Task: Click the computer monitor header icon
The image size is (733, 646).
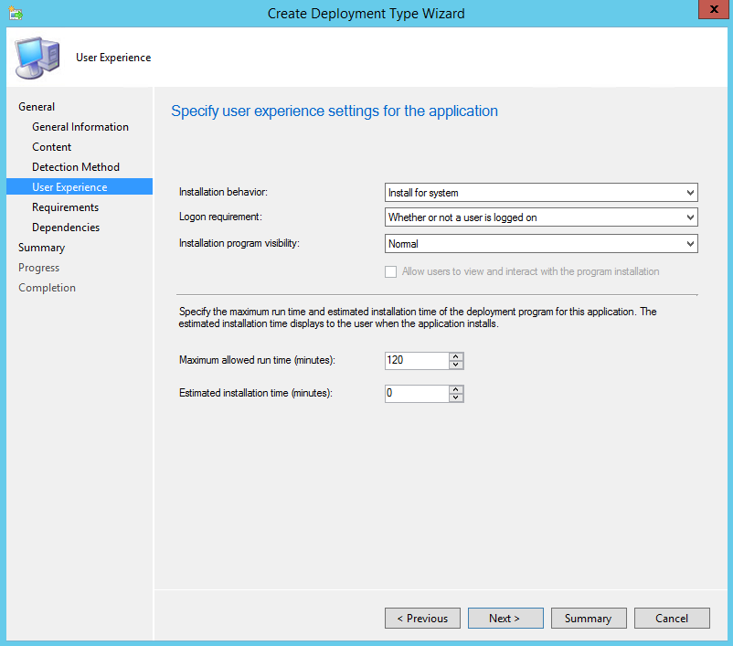Action: point(37,58)
